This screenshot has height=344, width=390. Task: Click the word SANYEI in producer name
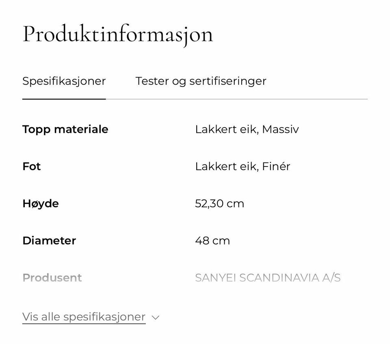(215, 278)
